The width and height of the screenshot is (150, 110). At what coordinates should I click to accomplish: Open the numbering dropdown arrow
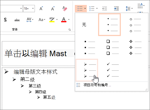pos(97,8)
